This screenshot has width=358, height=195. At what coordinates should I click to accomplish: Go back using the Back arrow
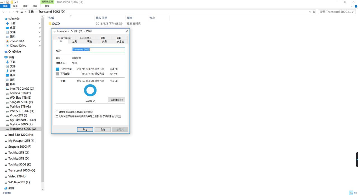3,12
